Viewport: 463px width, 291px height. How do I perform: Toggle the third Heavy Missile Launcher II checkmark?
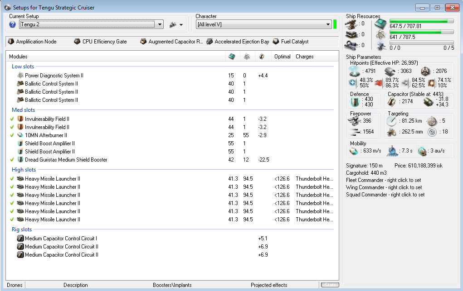12,195
